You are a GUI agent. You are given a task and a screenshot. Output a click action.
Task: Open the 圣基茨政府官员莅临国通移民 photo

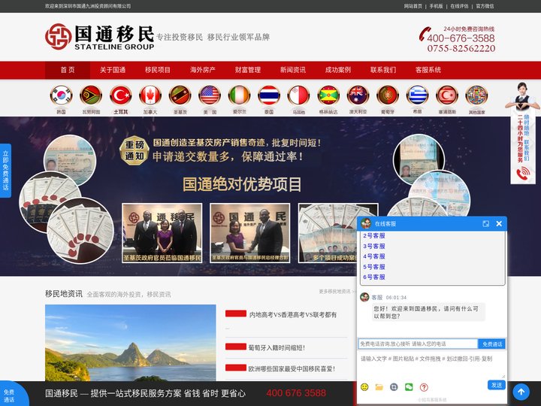tap(162, 233)
